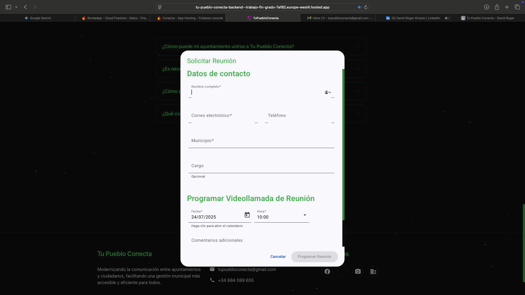
Task: Click Programar Reunión button
Action: click(314, 256)
